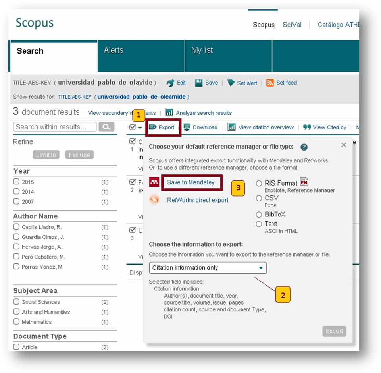381x373 pixels.
Task: Choose the BibTeX radio option
Action: (x=259, y=215)
